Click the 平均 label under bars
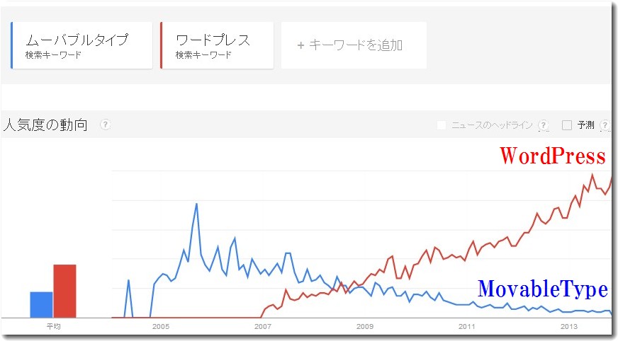 [x=53, y=326]
